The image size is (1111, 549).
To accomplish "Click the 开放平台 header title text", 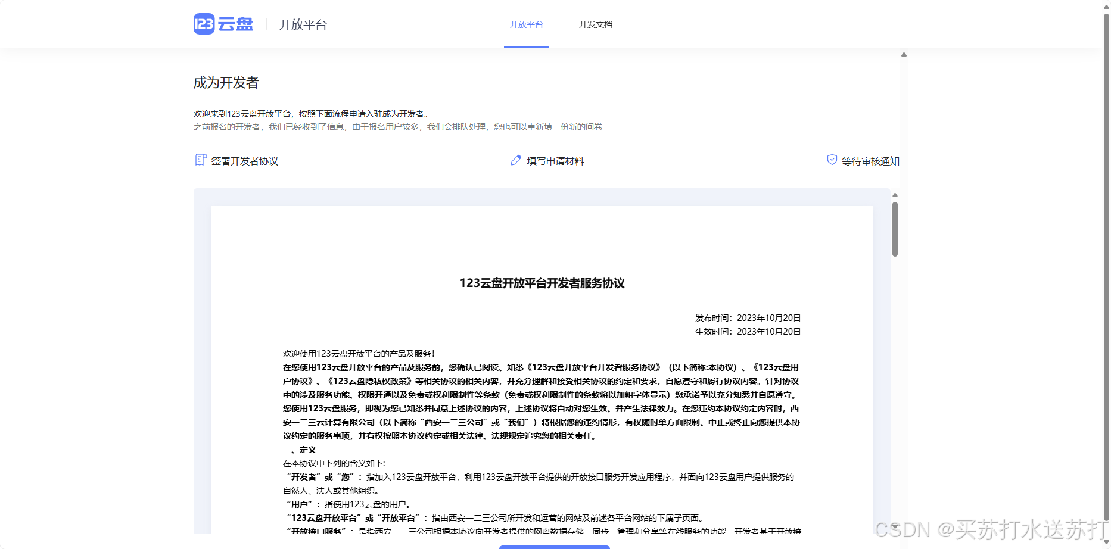I will coord(303,24).
